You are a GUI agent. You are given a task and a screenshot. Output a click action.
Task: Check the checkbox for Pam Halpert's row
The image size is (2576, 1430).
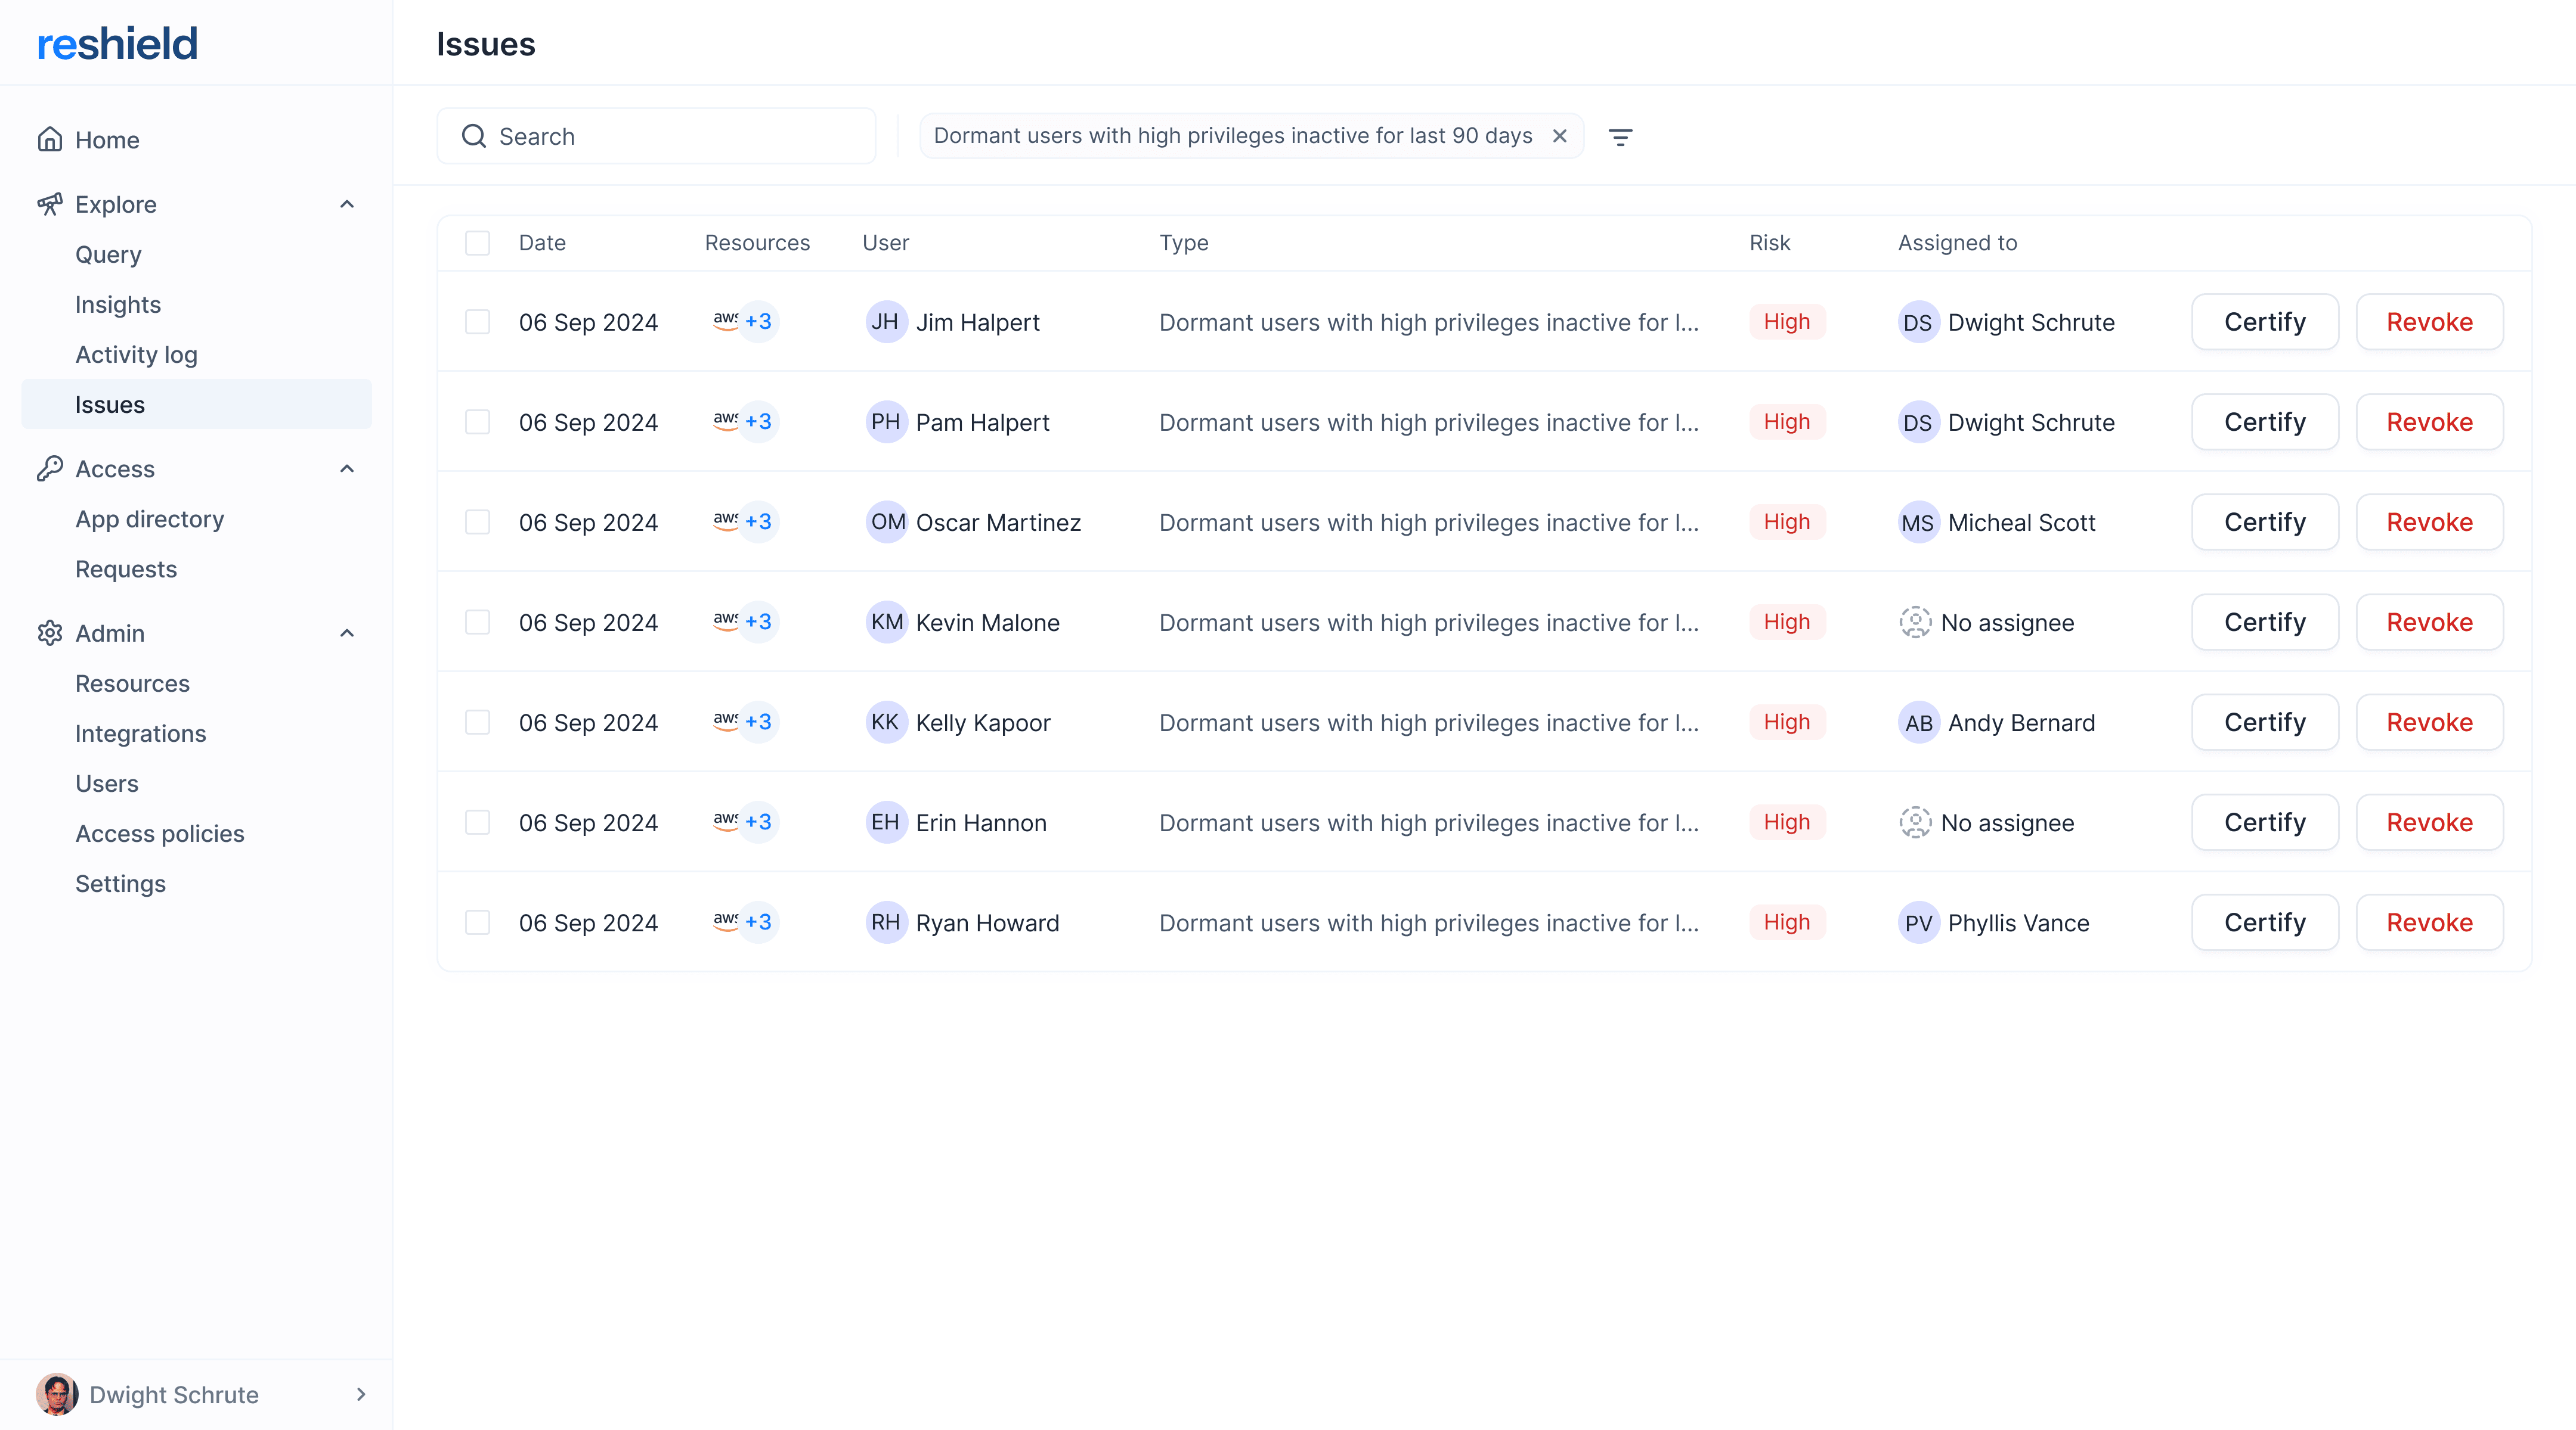tap(477, 422)
